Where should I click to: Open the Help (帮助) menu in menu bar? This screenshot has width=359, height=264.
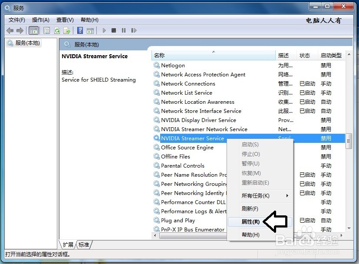click(89, 20)
